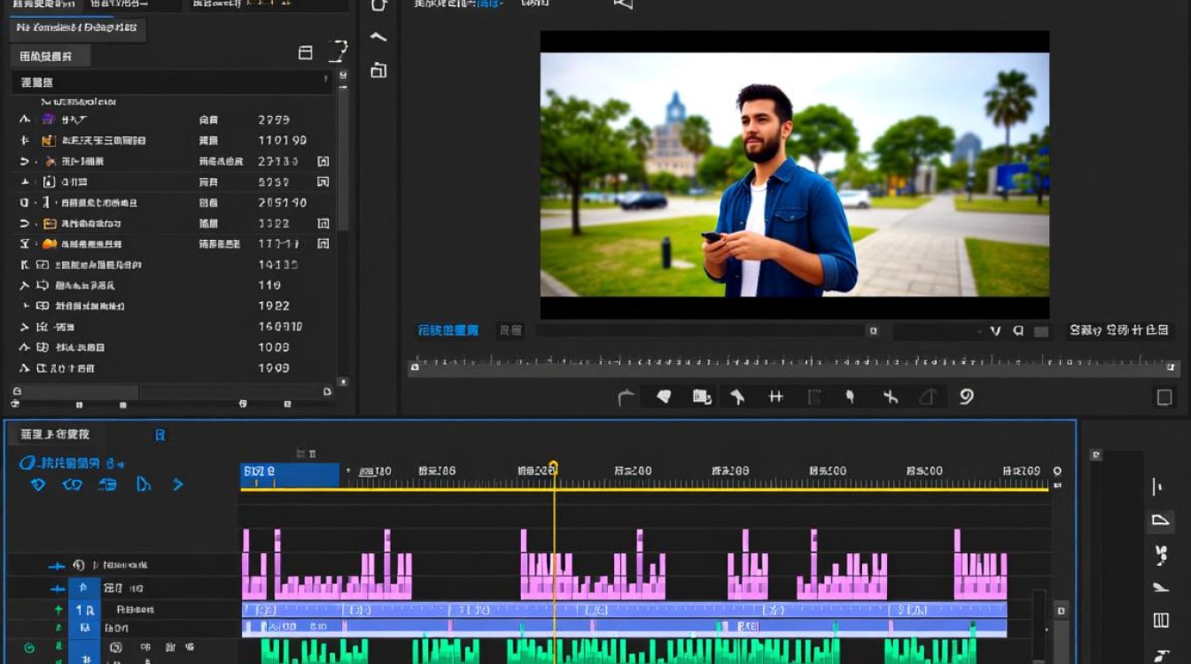Image resolution: width=1191 pixels, height=664 pixels.
Task: Click the first blue icon in timeline toolbar
Action: (37, 484)
